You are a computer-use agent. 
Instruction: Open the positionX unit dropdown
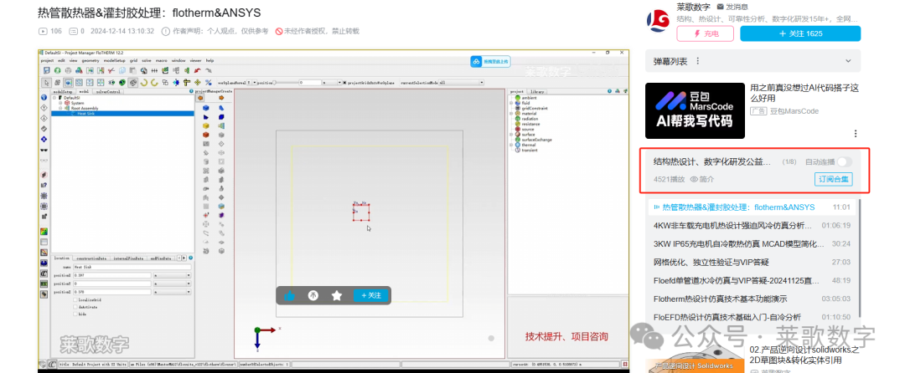pyautogui.click(x=172, y=275)
